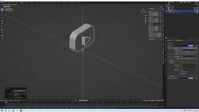Open the Limit Method dropdown
This screenshot has width=199, height=112.
[x=188, y=57]
